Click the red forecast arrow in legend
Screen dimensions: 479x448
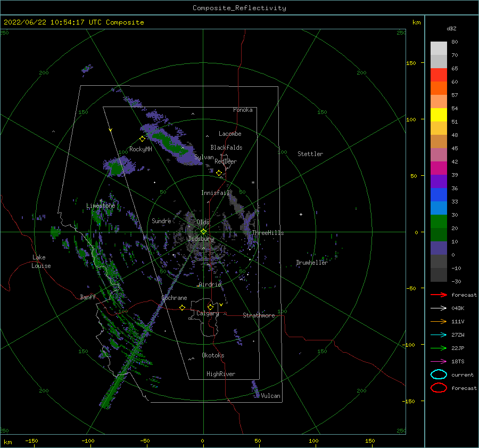[x=439, y=295]
